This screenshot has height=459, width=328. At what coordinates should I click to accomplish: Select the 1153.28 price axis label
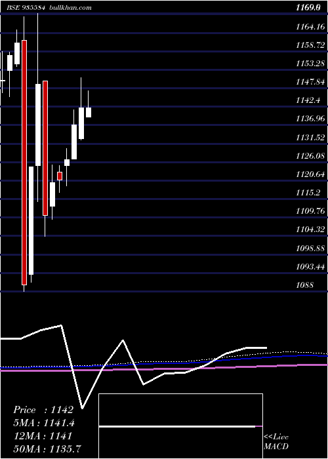pyautogui.click(x=310, y=64)
